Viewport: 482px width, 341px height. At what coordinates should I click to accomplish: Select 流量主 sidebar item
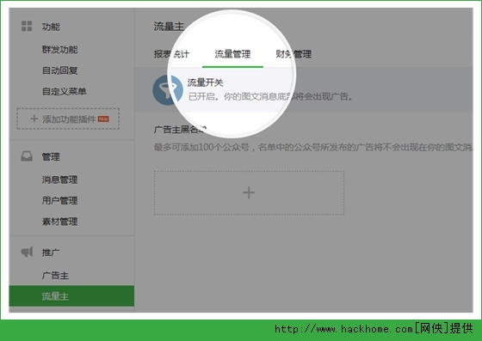71,296
